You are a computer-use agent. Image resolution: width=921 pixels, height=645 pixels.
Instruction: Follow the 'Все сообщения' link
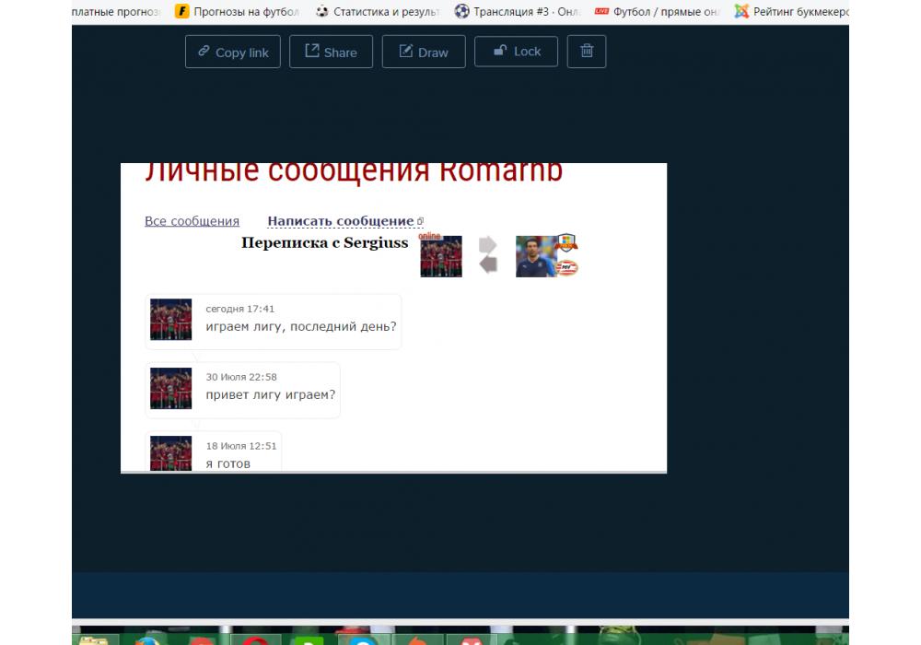pyautogui.click(x=192, y=221)
